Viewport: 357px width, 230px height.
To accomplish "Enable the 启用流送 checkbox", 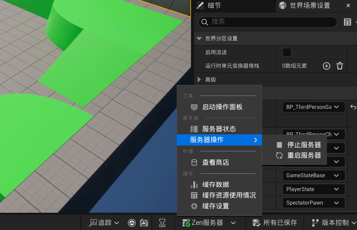I will point(287,52).
